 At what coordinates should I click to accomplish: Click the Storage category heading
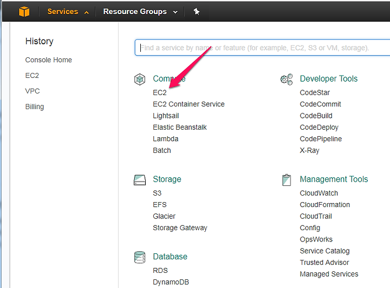tap(167, 179)
